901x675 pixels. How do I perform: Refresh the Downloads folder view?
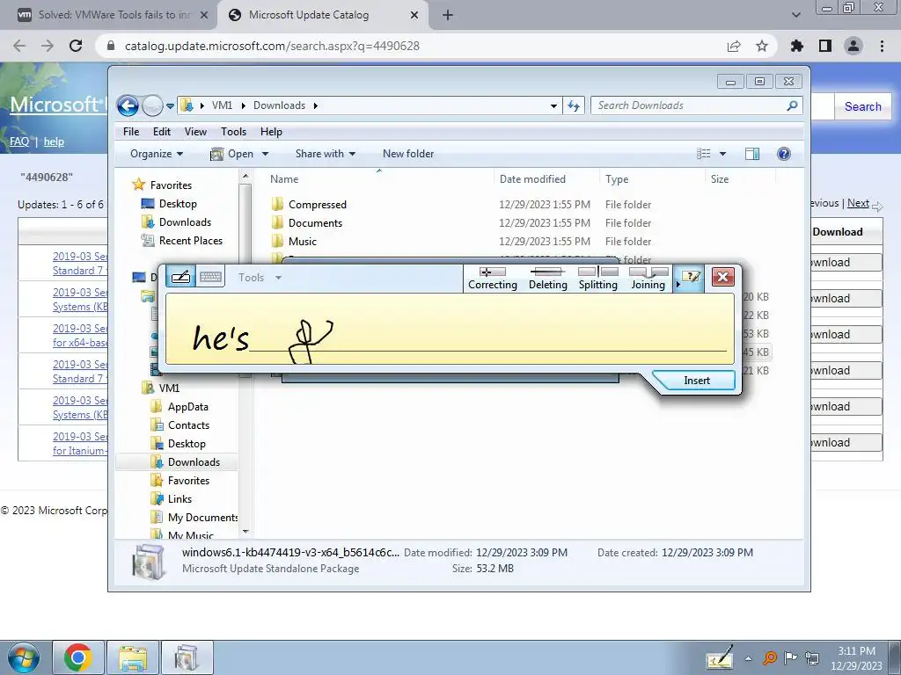pyautogui.click(x=574, y=105)
